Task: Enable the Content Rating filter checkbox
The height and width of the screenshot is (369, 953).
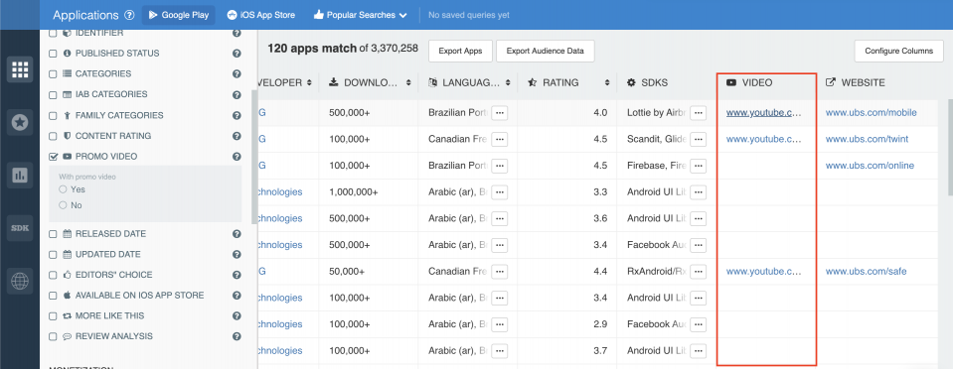Action: 53,136
